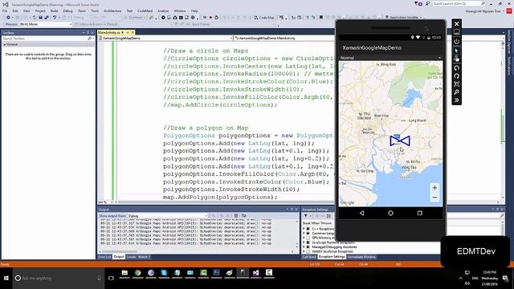The image size is (514, 289).
Task: Click the blue polygon on the map
Action: click(400, 140)
